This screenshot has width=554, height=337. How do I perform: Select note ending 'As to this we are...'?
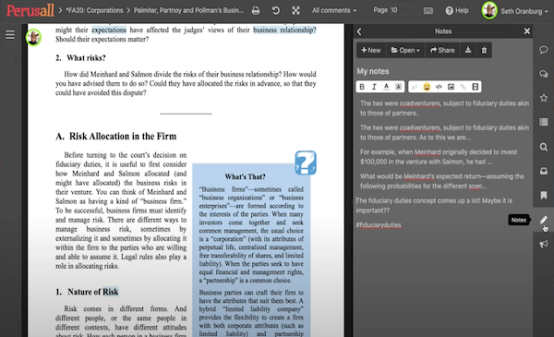click(x=444, y=132)
